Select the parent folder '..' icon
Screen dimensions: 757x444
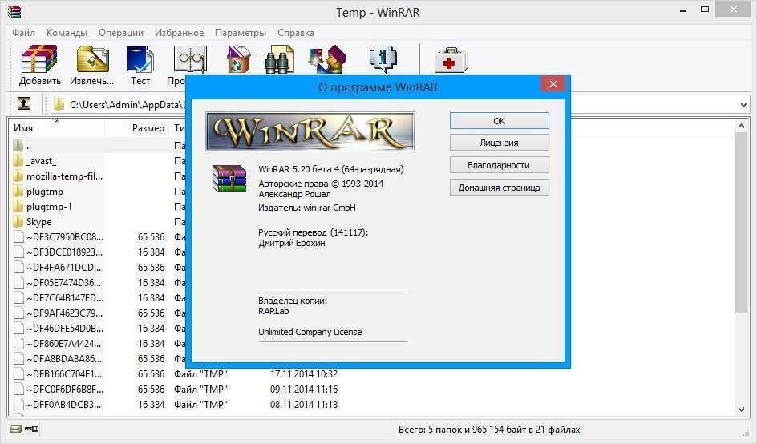pos(18,145)
